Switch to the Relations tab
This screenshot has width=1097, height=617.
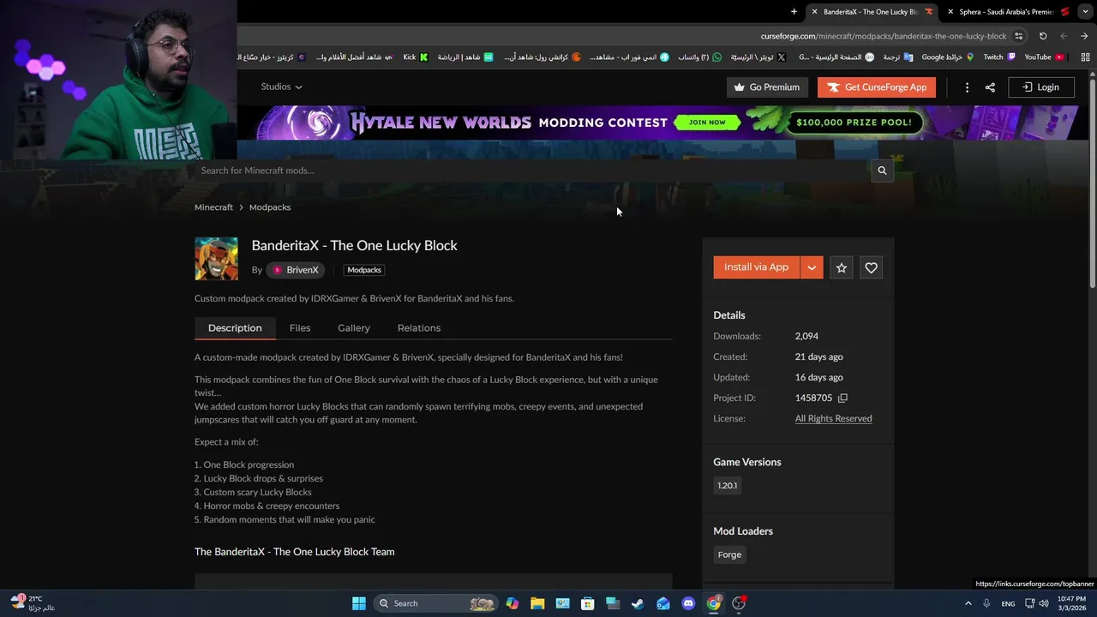[x=419, y=328]
